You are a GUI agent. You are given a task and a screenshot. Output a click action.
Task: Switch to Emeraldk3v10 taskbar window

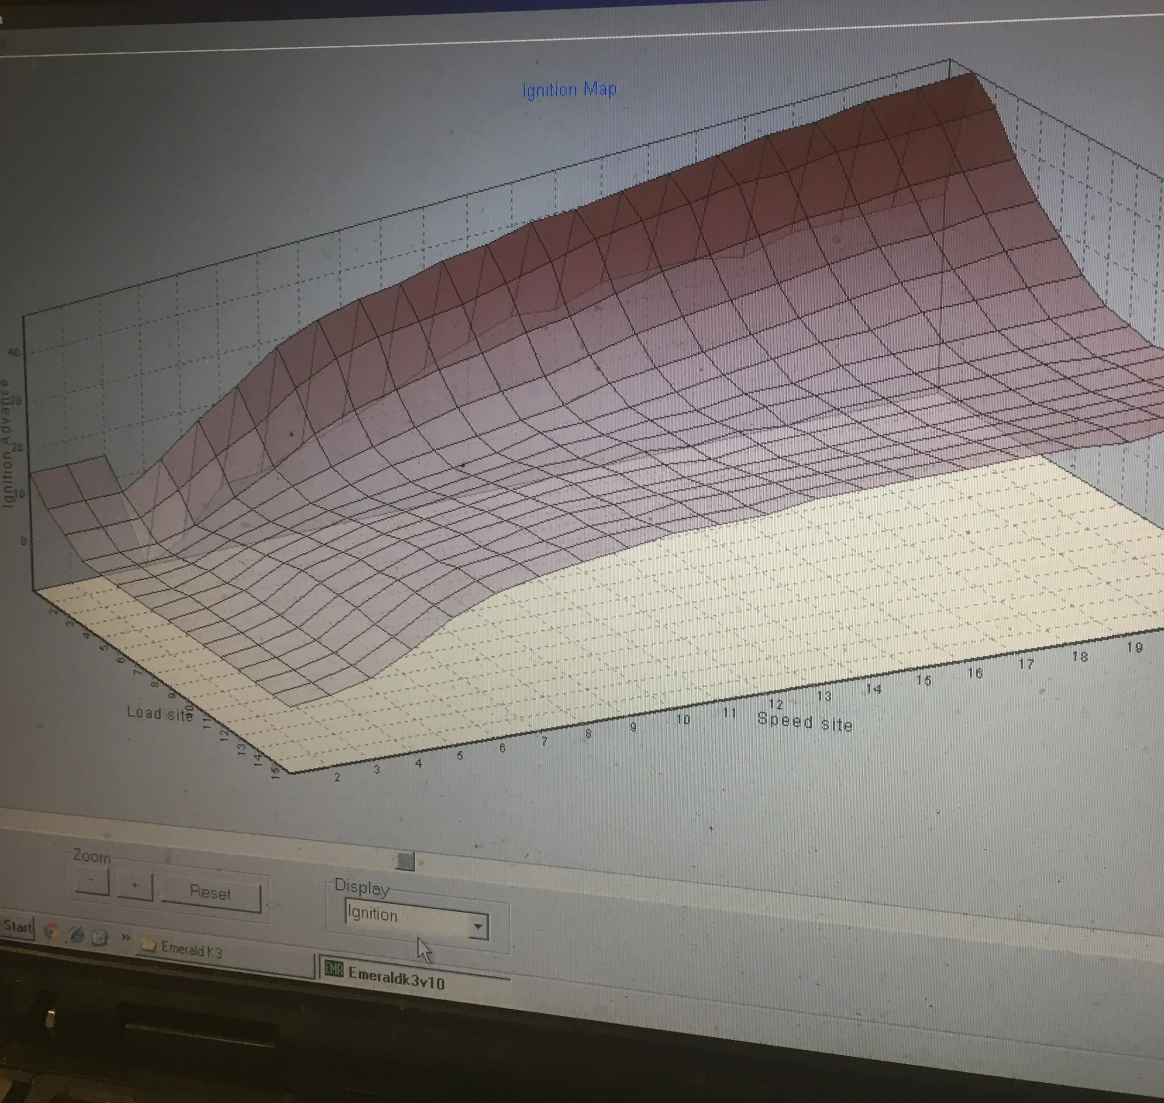[396, 977]
